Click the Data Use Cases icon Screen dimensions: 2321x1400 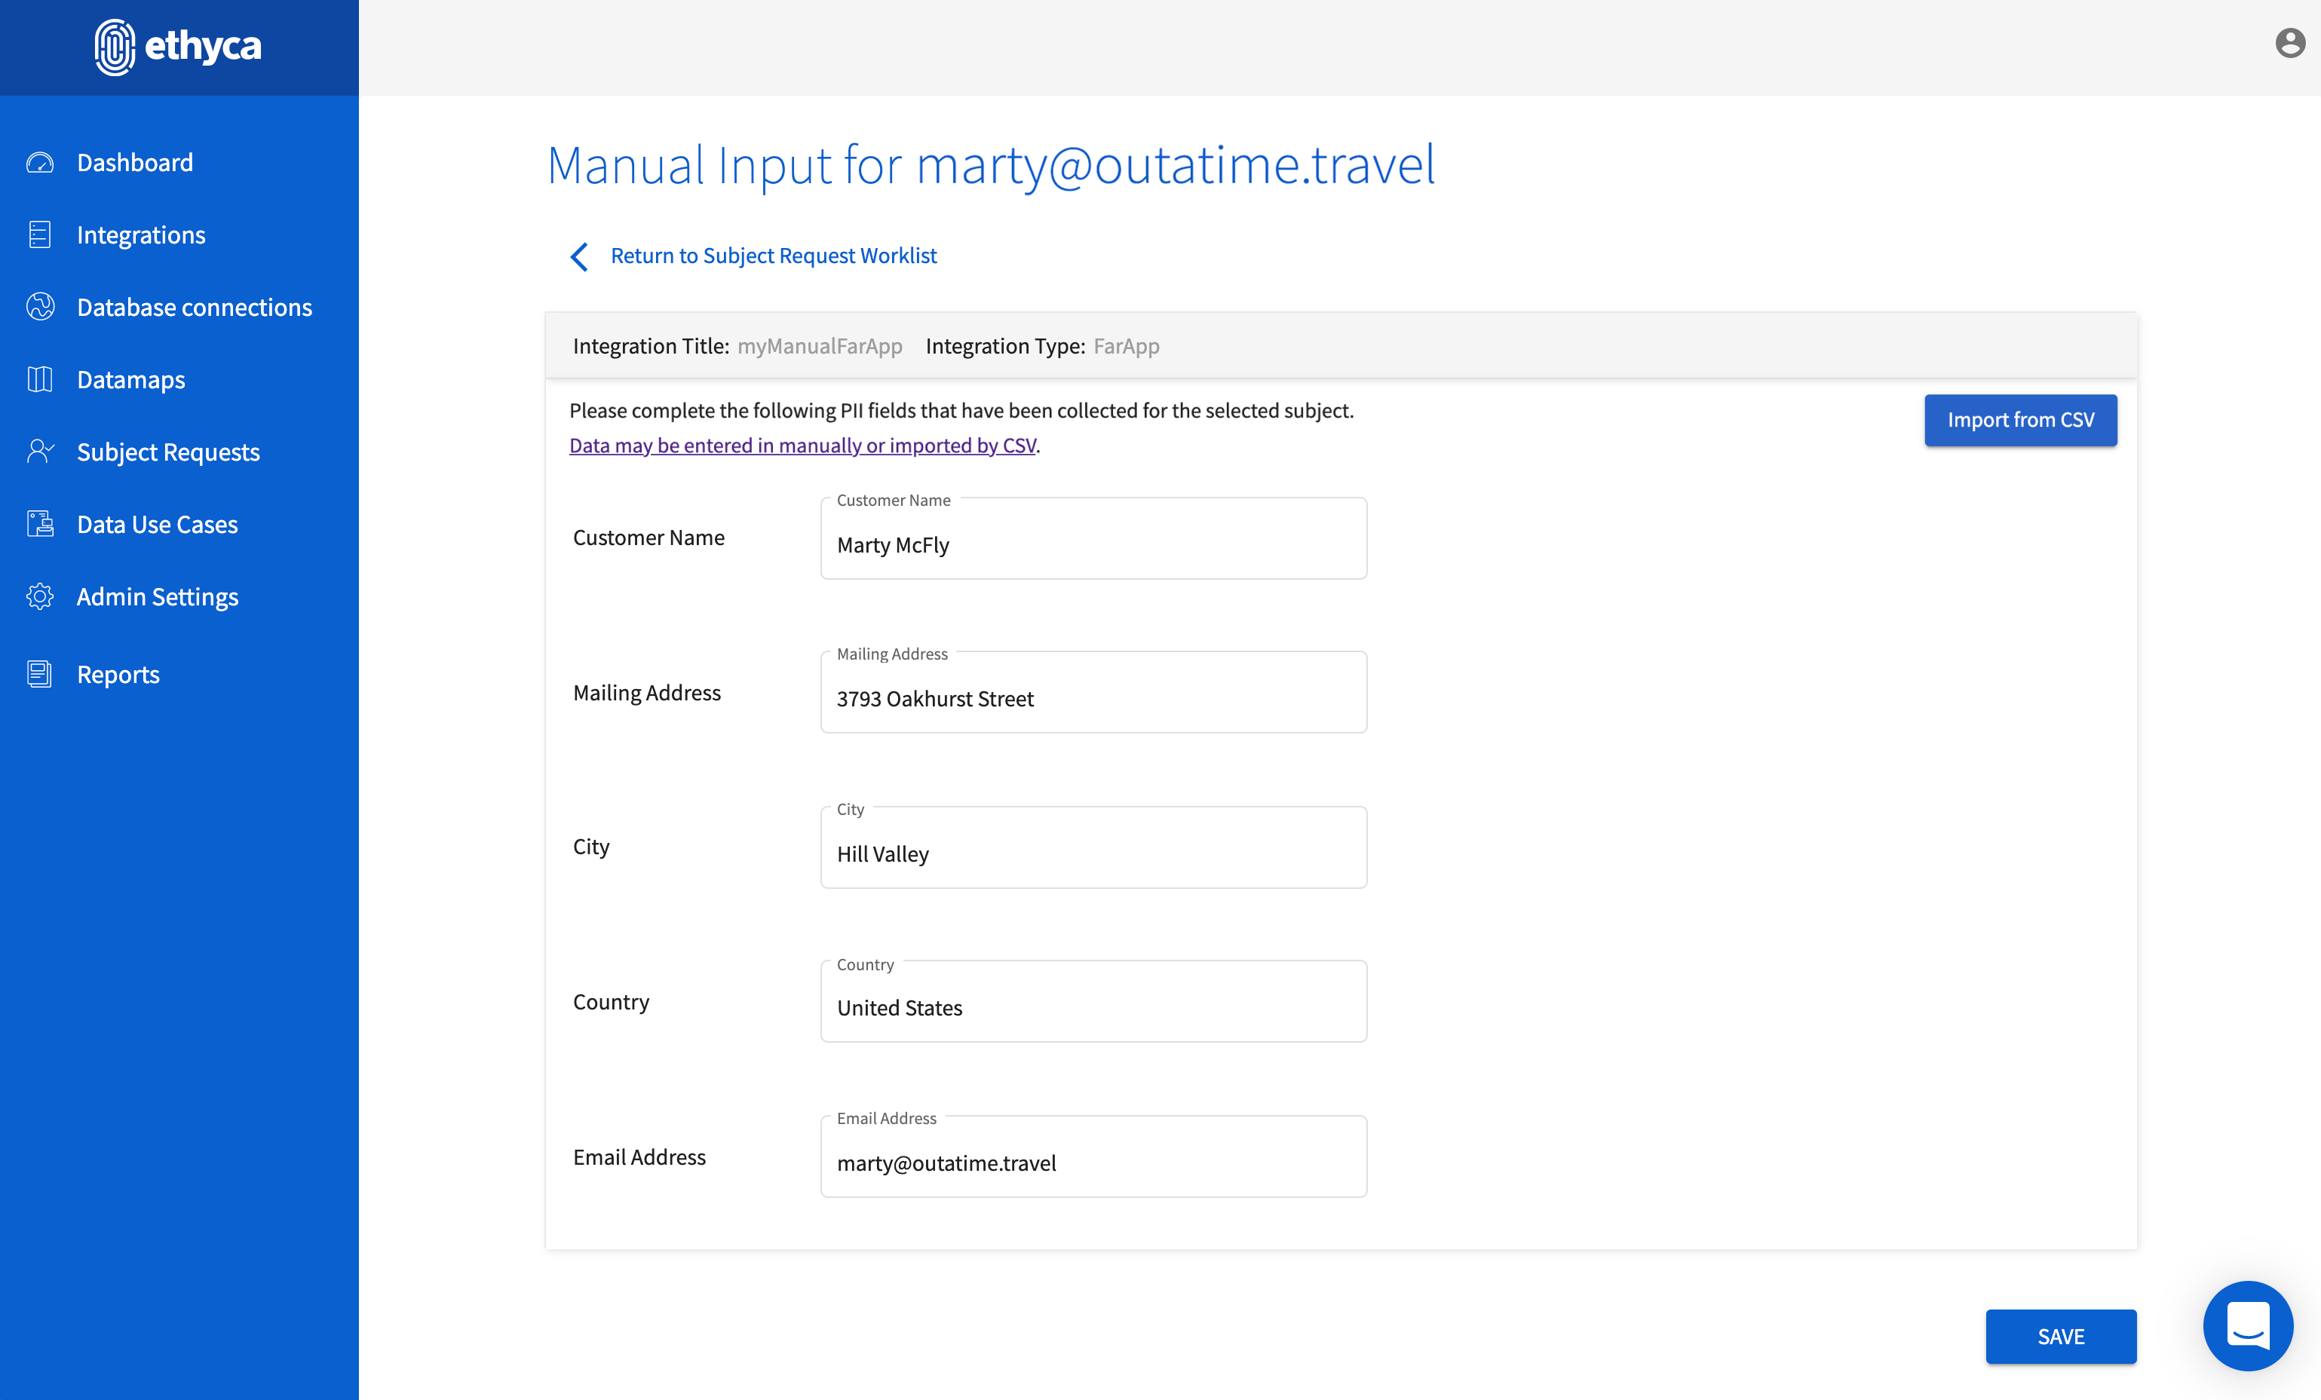point(39,525)
